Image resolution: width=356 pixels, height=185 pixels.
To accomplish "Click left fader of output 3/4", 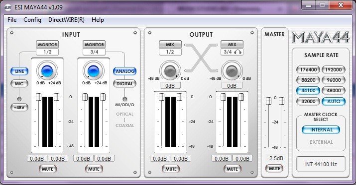I will point(223,97).
